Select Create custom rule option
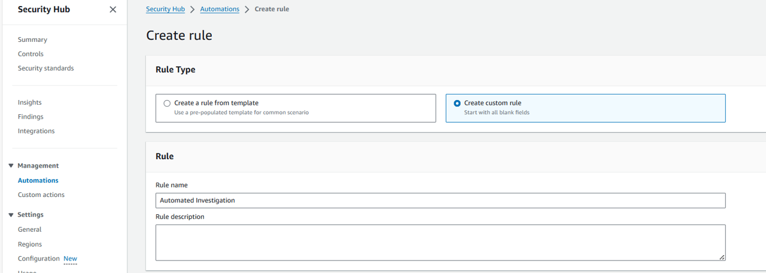 [x=585, y=108]
